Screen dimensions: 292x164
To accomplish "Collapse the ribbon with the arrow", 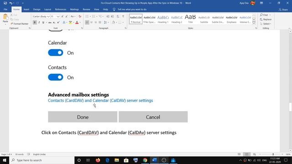I will (289, 28).
